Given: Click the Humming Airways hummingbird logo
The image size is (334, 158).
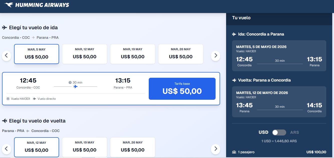Looking at the screenshot, I should click(9, 5).
